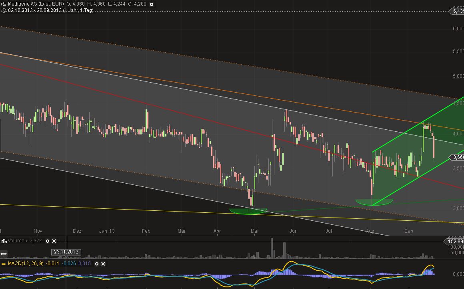Remove the Volumen indicator with X
This screenshot has width=464, height=289.
click(54, 241)
